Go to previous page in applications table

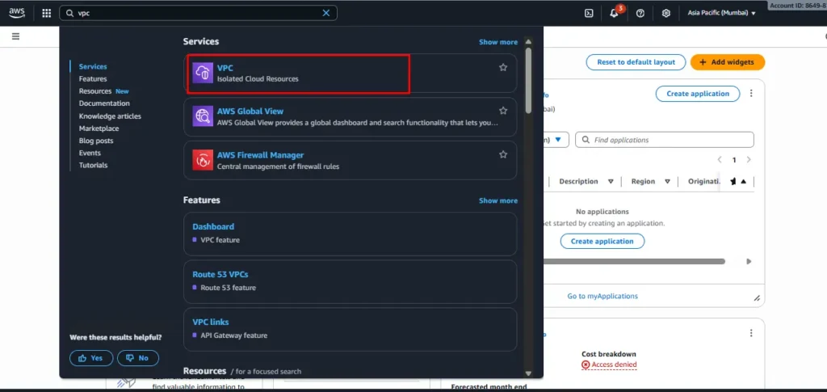(720, 159)
